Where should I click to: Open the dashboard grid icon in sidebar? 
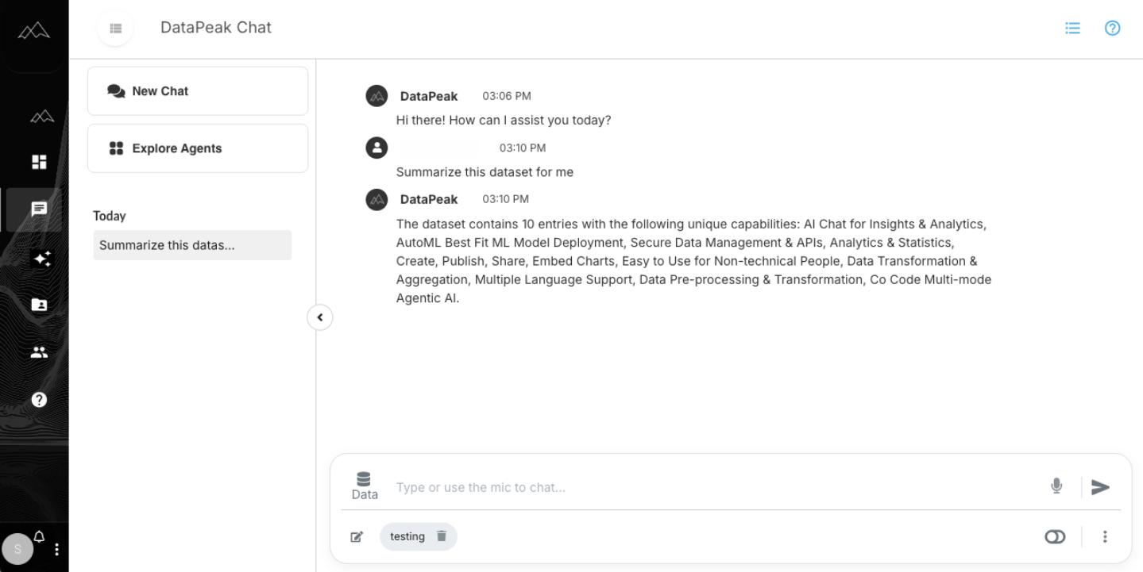39,162
